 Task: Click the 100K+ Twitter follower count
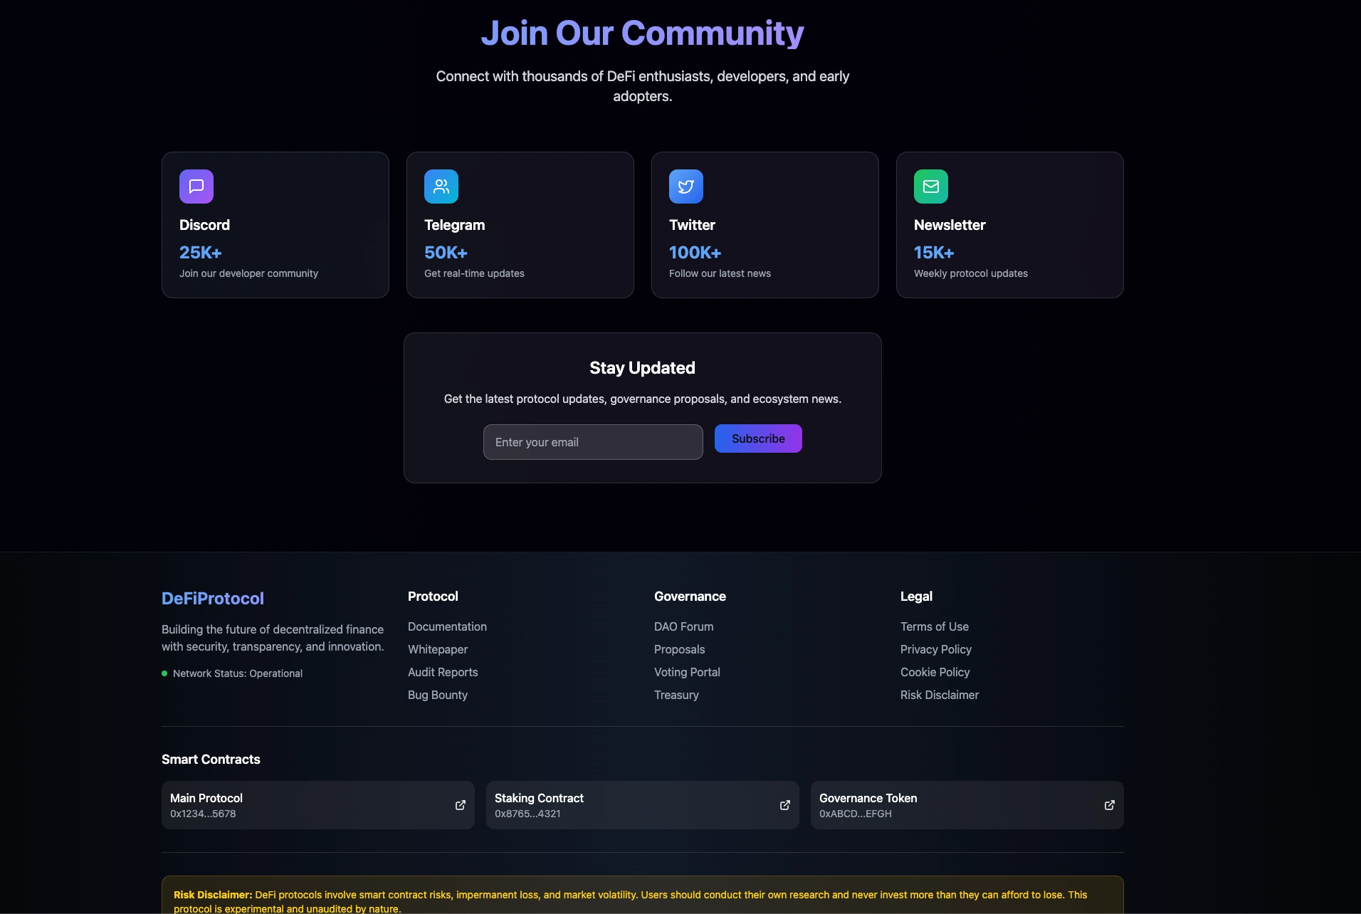(x=695, y=253)
